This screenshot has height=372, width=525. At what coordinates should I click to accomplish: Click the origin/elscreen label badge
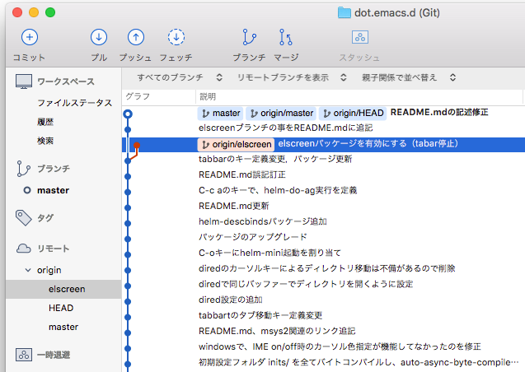click(x=236, y=144)
